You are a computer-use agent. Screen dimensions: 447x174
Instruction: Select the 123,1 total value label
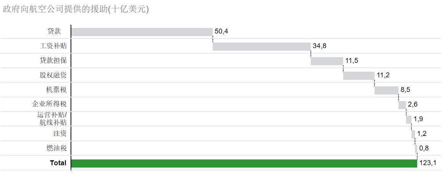tap(428, 163)
